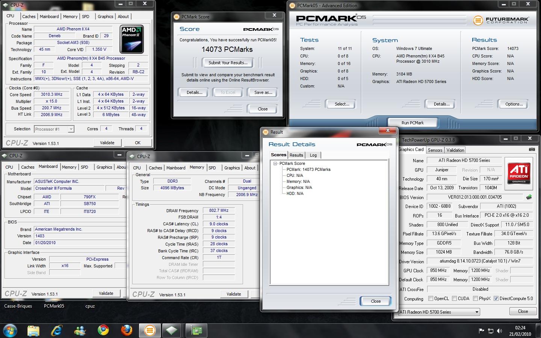
Task: Click the BIOS save chip icon in GPU-Z
Action: click(x=529, y=197)
